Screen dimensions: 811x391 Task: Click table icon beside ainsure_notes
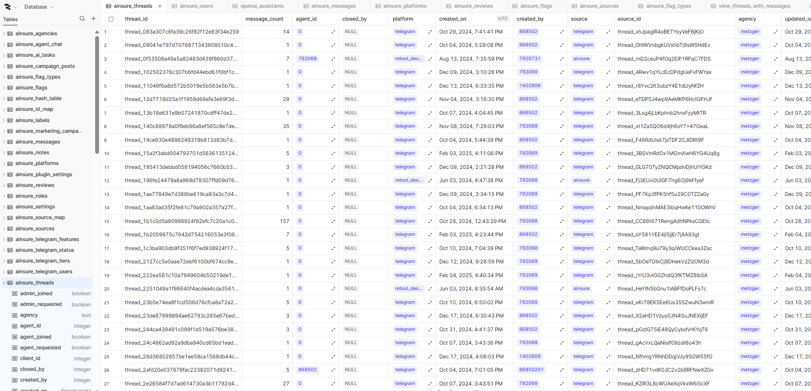(x=10, y=153)
